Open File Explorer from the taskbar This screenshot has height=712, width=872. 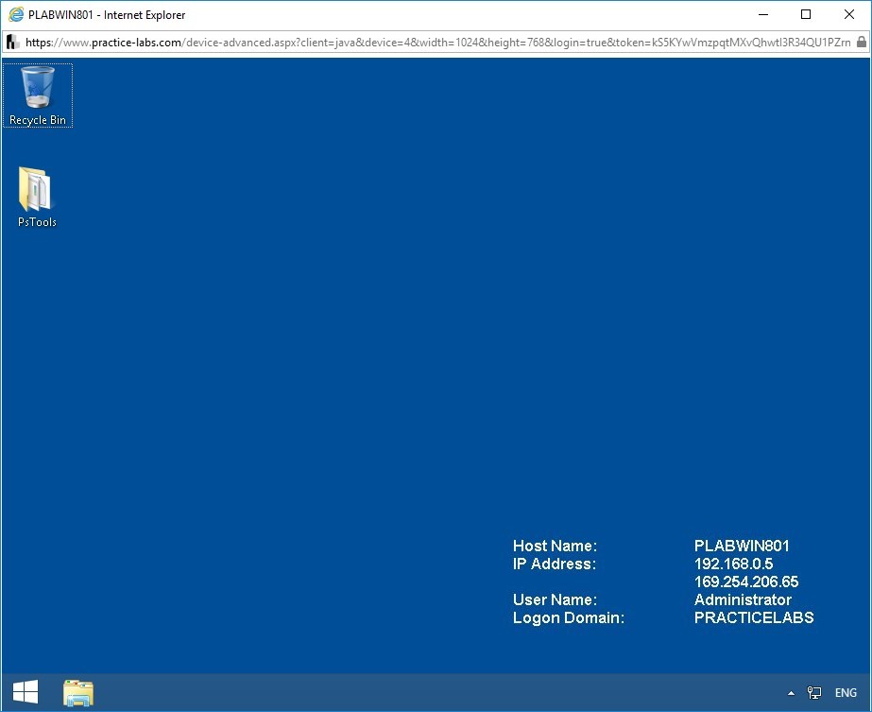point(78,693)
